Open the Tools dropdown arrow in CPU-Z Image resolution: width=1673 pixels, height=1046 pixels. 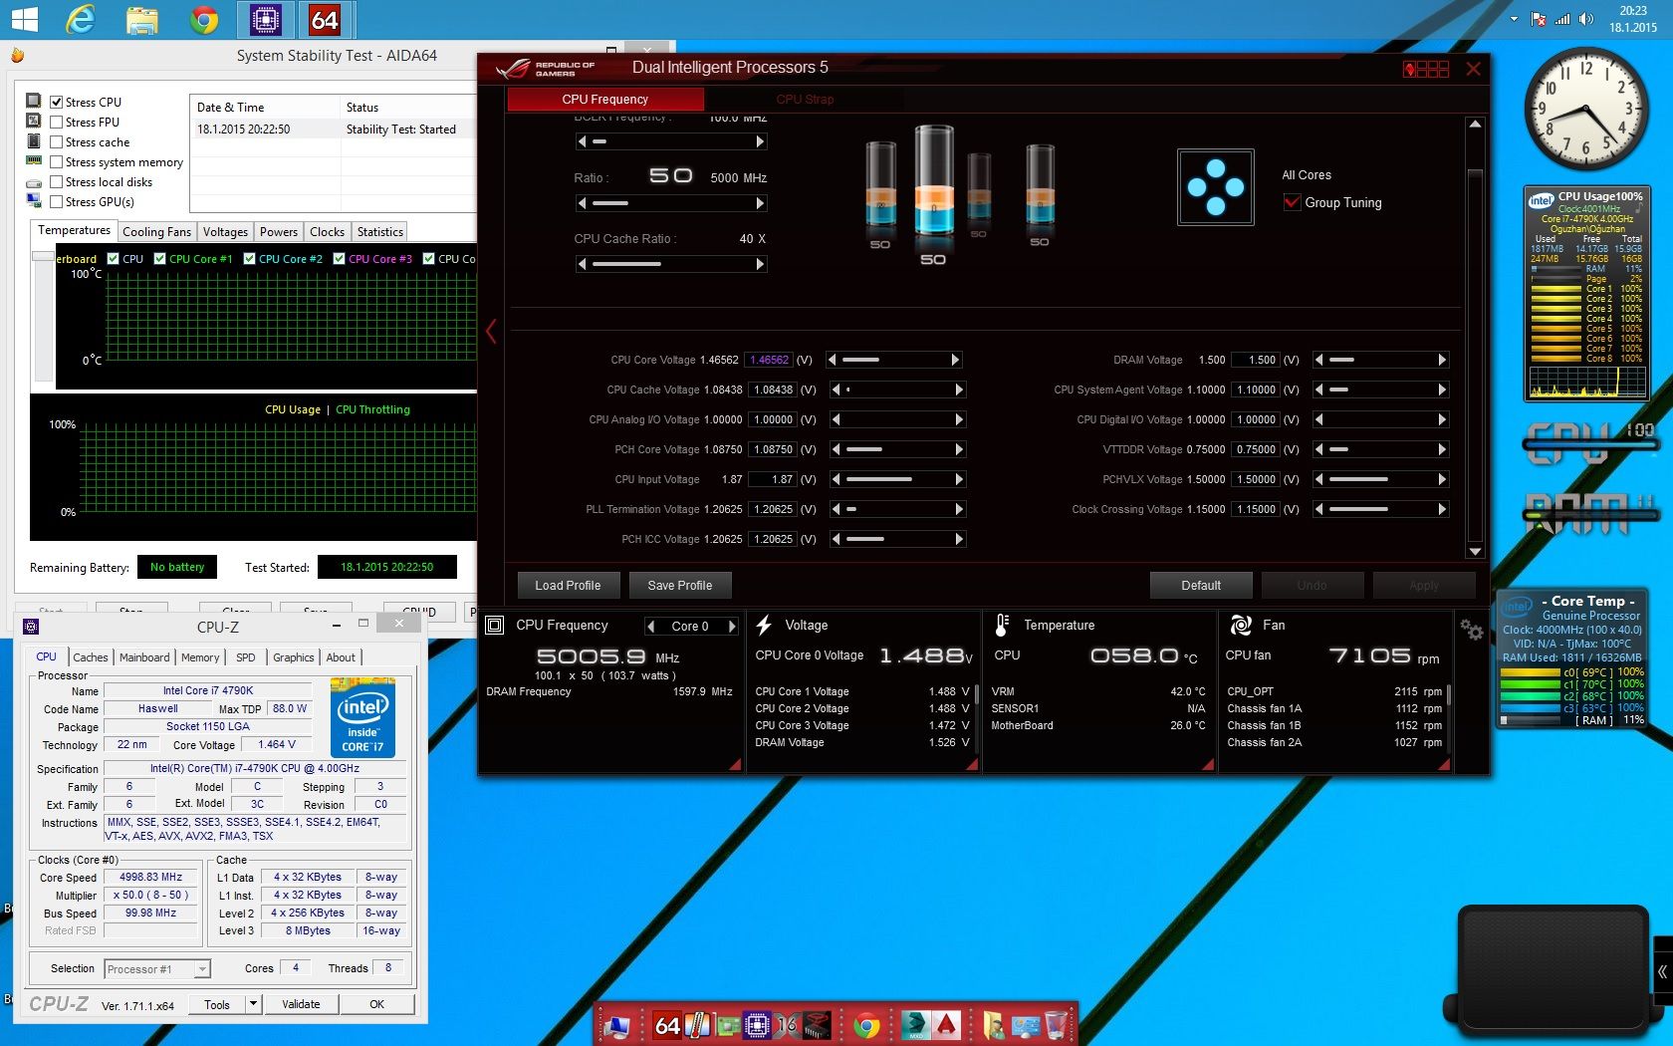[x=254, y=1004]
